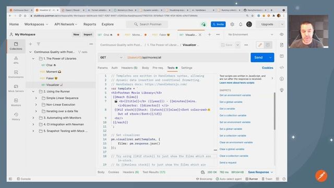Switch to the Pre-req. tab
334x188 pixels.
(158, 68)
